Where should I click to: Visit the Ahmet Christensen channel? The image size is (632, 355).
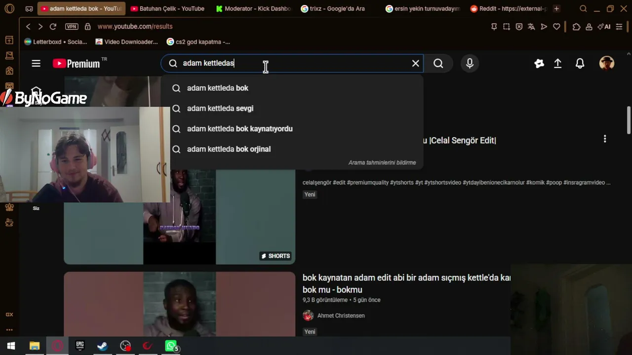point(341,316)
